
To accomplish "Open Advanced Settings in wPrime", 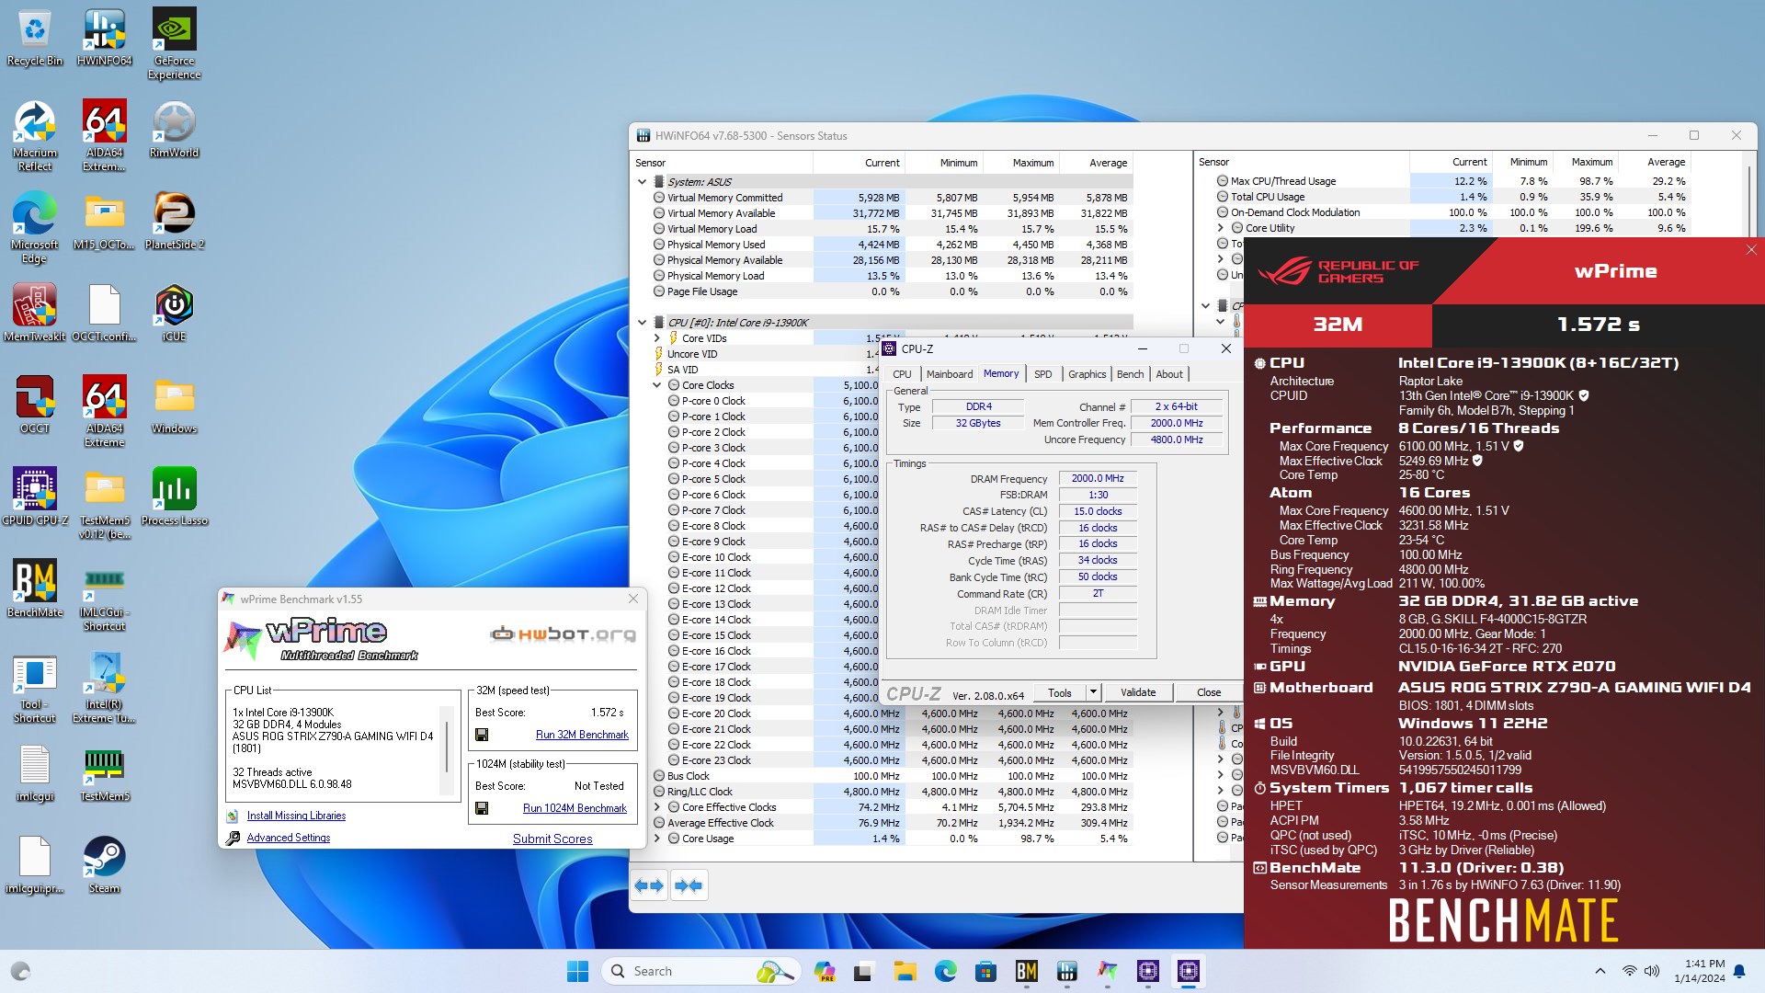I will [x=288, y=838].
